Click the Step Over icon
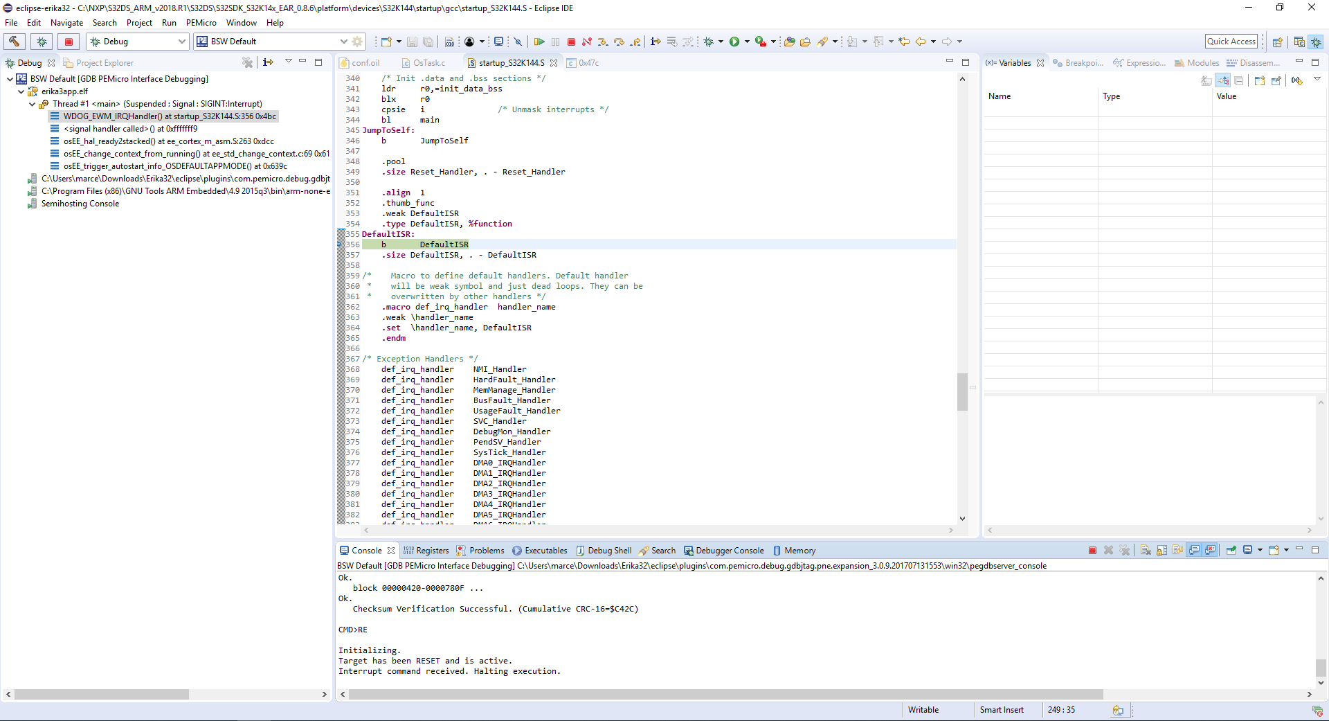This screenshot has height=721, width=1329. 619,42
